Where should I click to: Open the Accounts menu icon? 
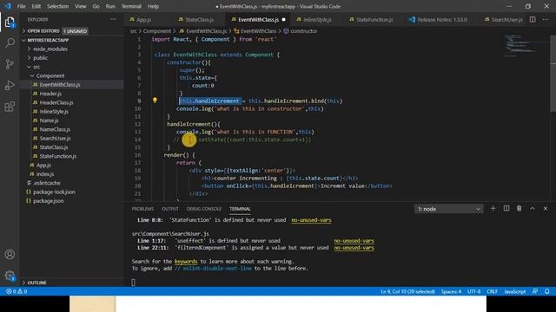[x=10, y=254]
